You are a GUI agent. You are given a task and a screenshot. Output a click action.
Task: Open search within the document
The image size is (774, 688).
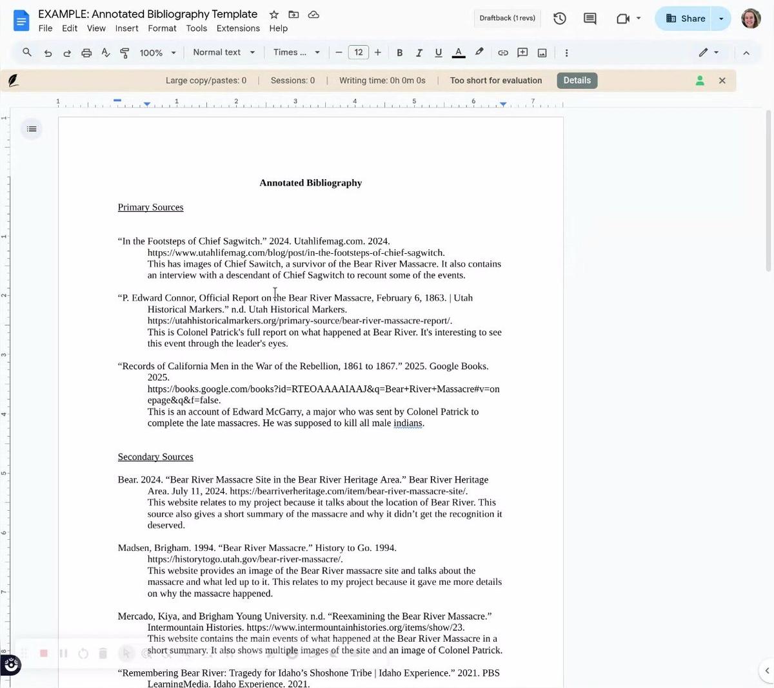tap(26, 52)
